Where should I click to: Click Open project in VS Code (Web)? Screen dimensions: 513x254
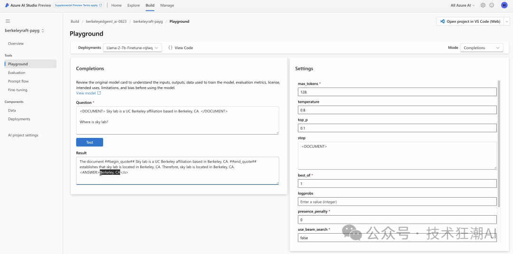coord(470,21)
